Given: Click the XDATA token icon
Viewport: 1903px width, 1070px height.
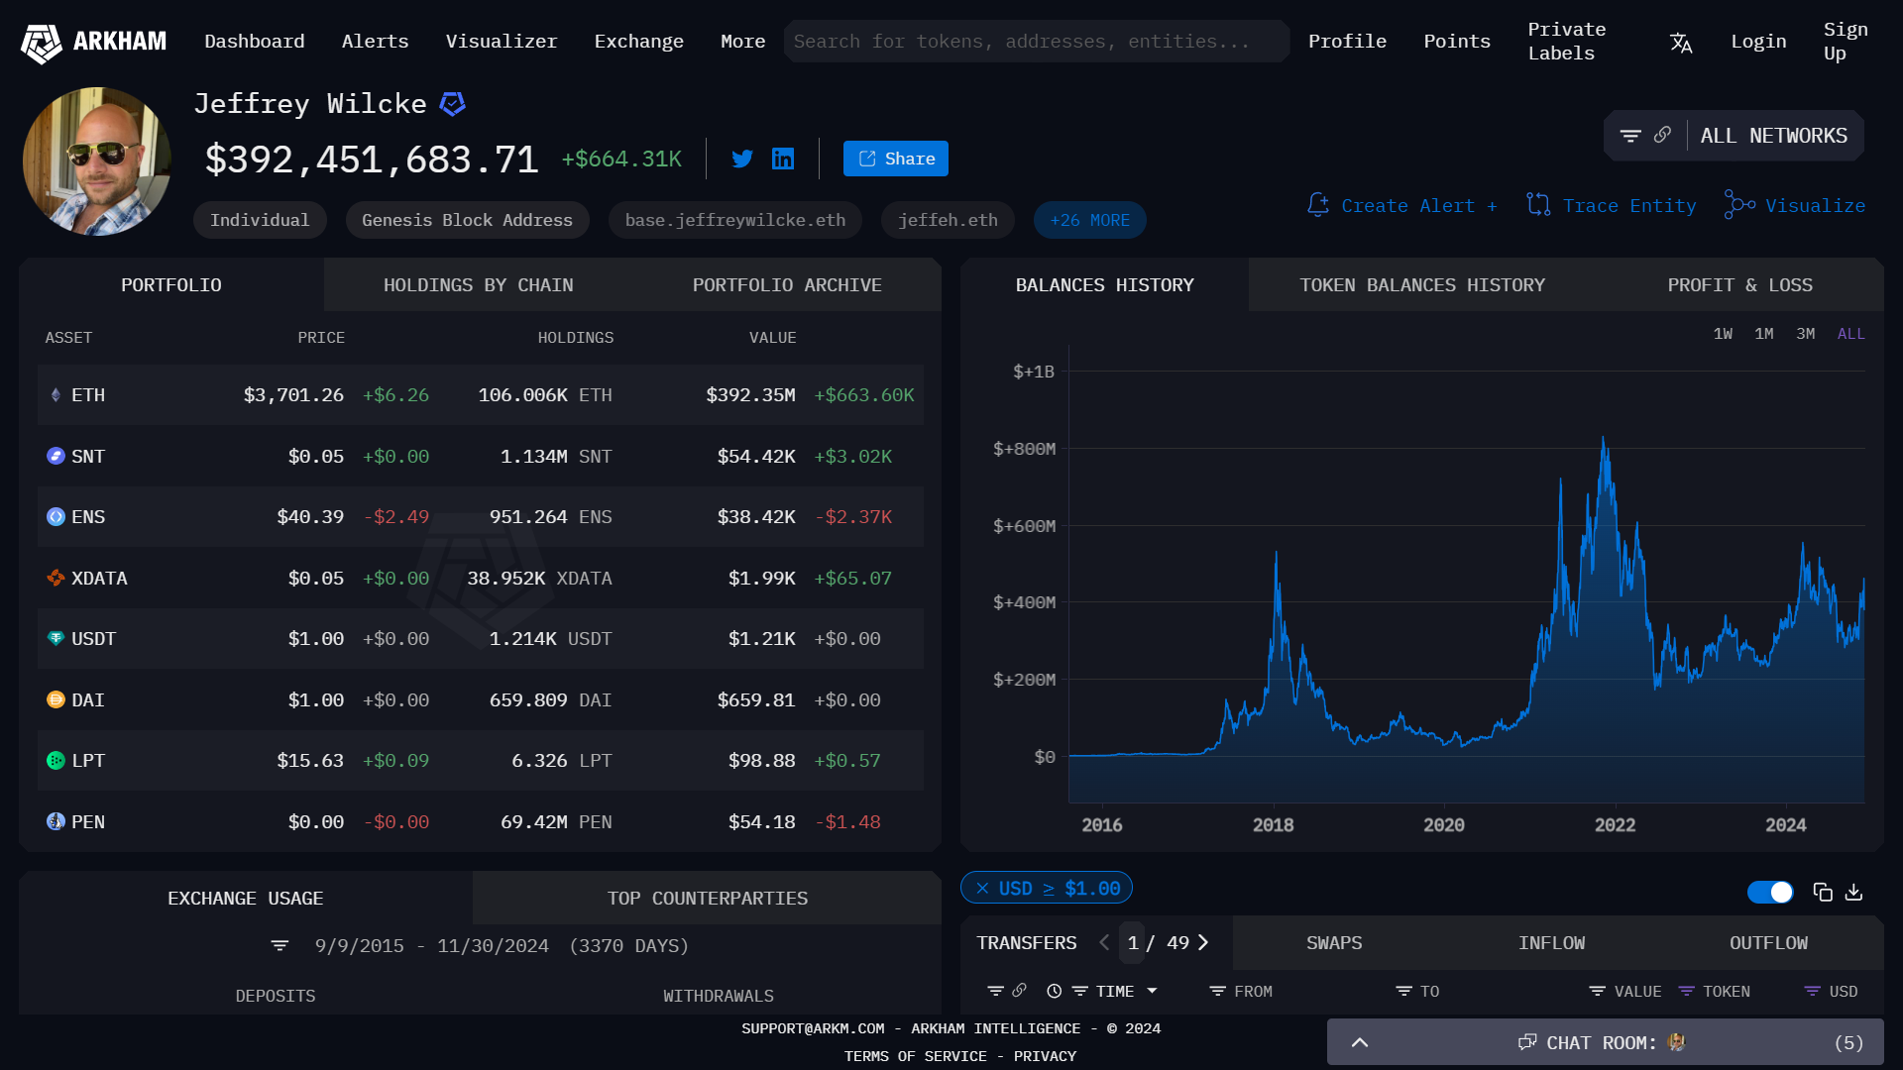Looking at the screenshot, I should click(56, 578).
